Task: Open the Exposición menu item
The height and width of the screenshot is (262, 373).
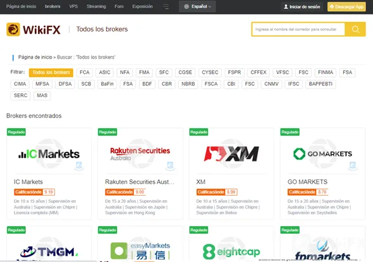Action: click(142, 6)
